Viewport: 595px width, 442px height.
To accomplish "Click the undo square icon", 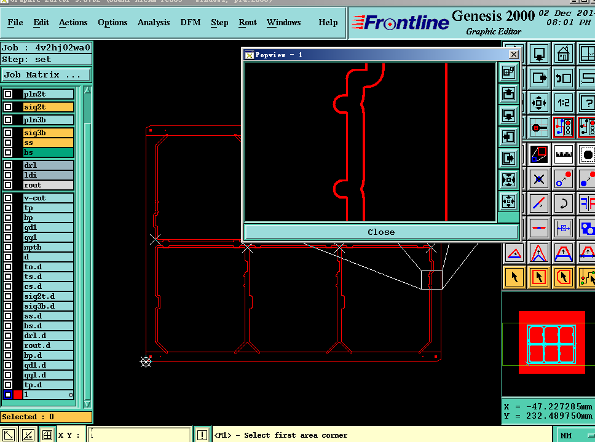I will coord(563,78).
